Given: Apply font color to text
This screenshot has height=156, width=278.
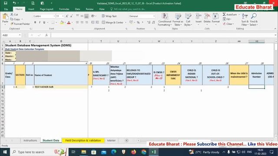Looking at the screenshot, I should pyautogui.click(x=69, y=23).
